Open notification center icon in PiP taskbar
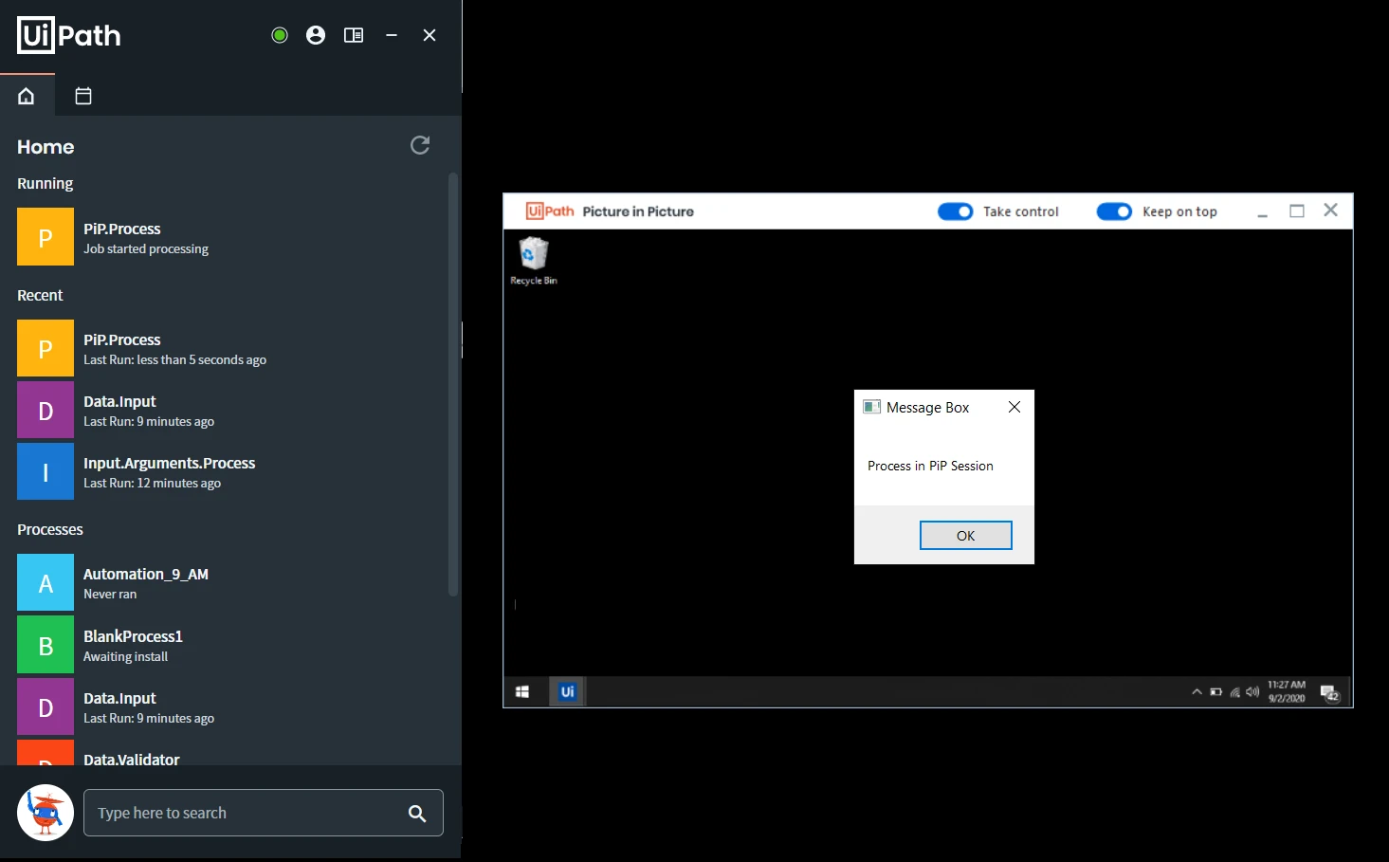 [x=1330, y=693]
